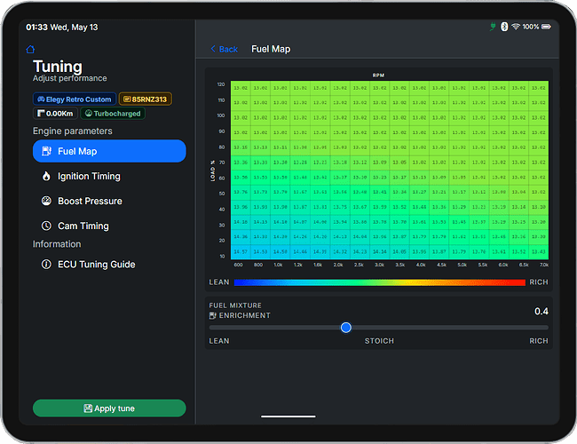Click the gauge icon beside Boost Pressure
The height and width of the screenshot is (444, 577).
click(x=46, y=201)
